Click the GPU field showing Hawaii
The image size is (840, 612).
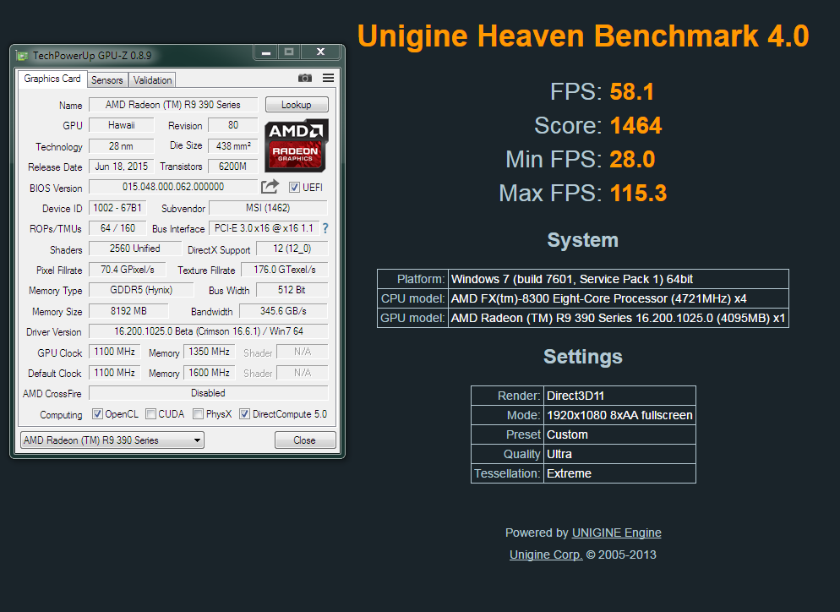pyautogui.click(x=122, y=125)
